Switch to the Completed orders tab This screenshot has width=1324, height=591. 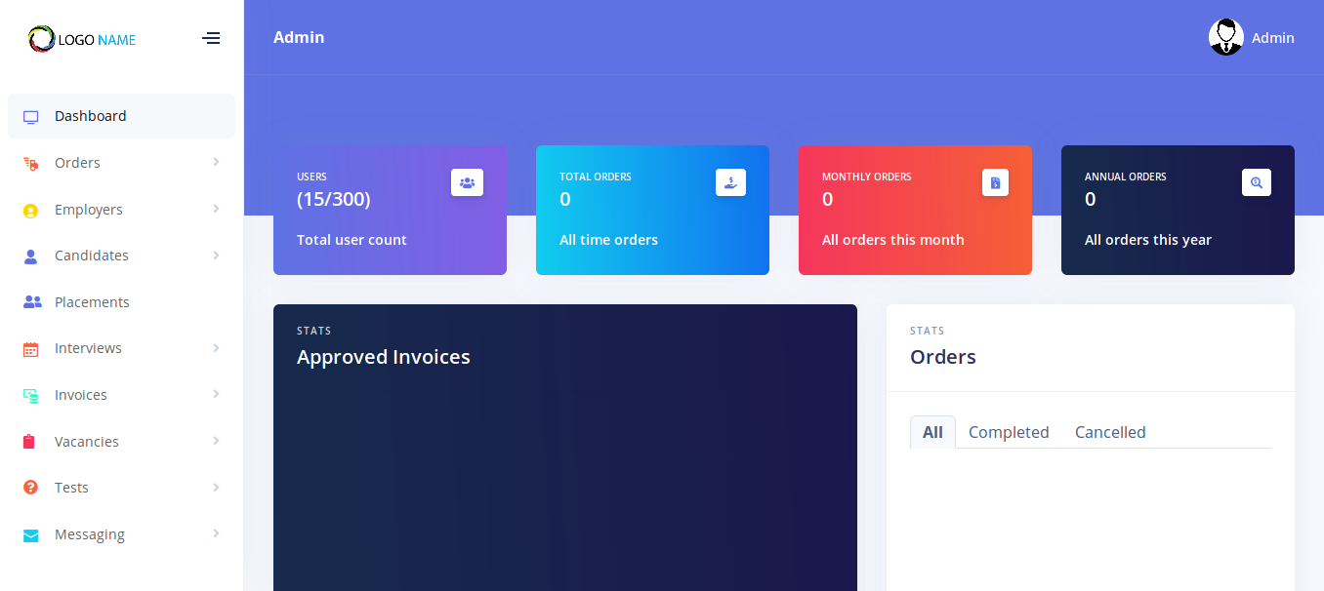[x=1009, y=432]
